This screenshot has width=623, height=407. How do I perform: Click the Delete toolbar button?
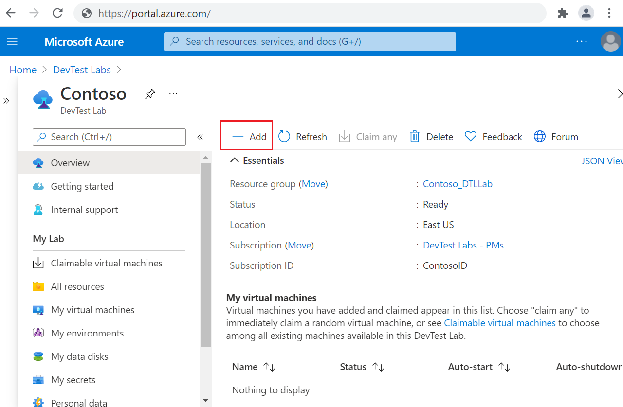point(431,137)
